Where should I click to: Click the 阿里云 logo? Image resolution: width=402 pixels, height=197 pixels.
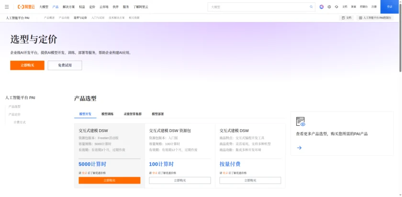pyautogui.click(x=26, y=7)
